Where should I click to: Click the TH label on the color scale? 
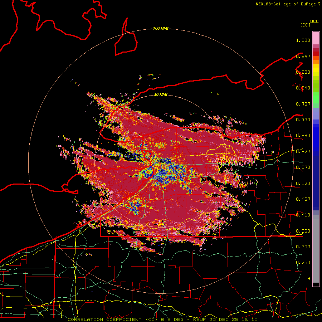tap(307, 279)
